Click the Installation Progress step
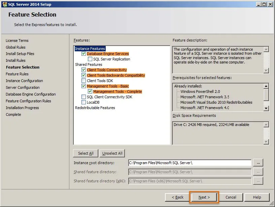 tap(22, 108)
